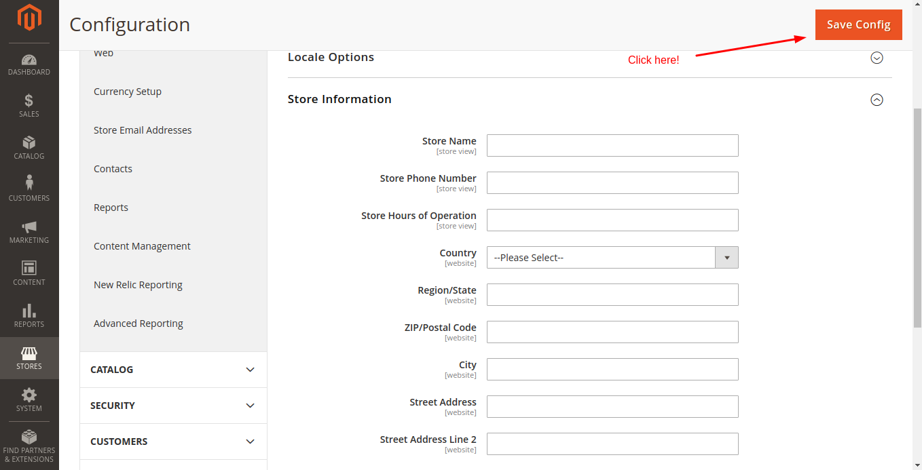922x470 pixels.
Task: Click the Store Information heading text
Action: tap(339, 99)
